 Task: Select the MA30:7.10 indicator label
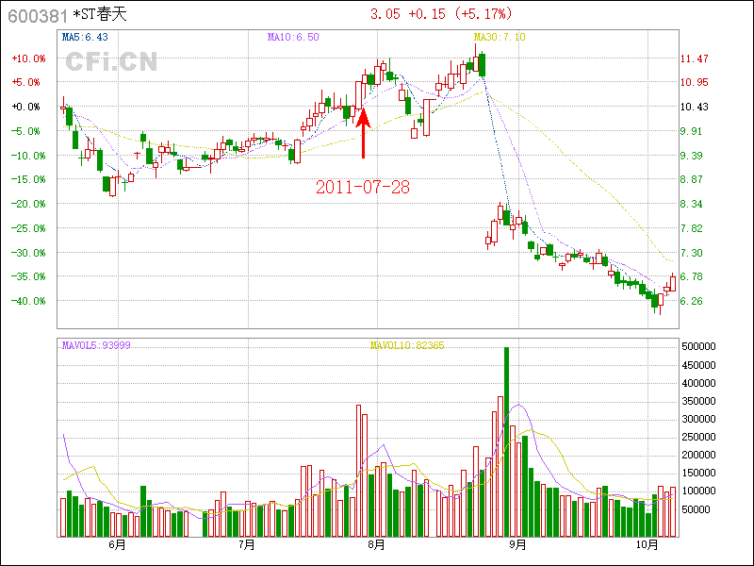[x=500, y=37]
